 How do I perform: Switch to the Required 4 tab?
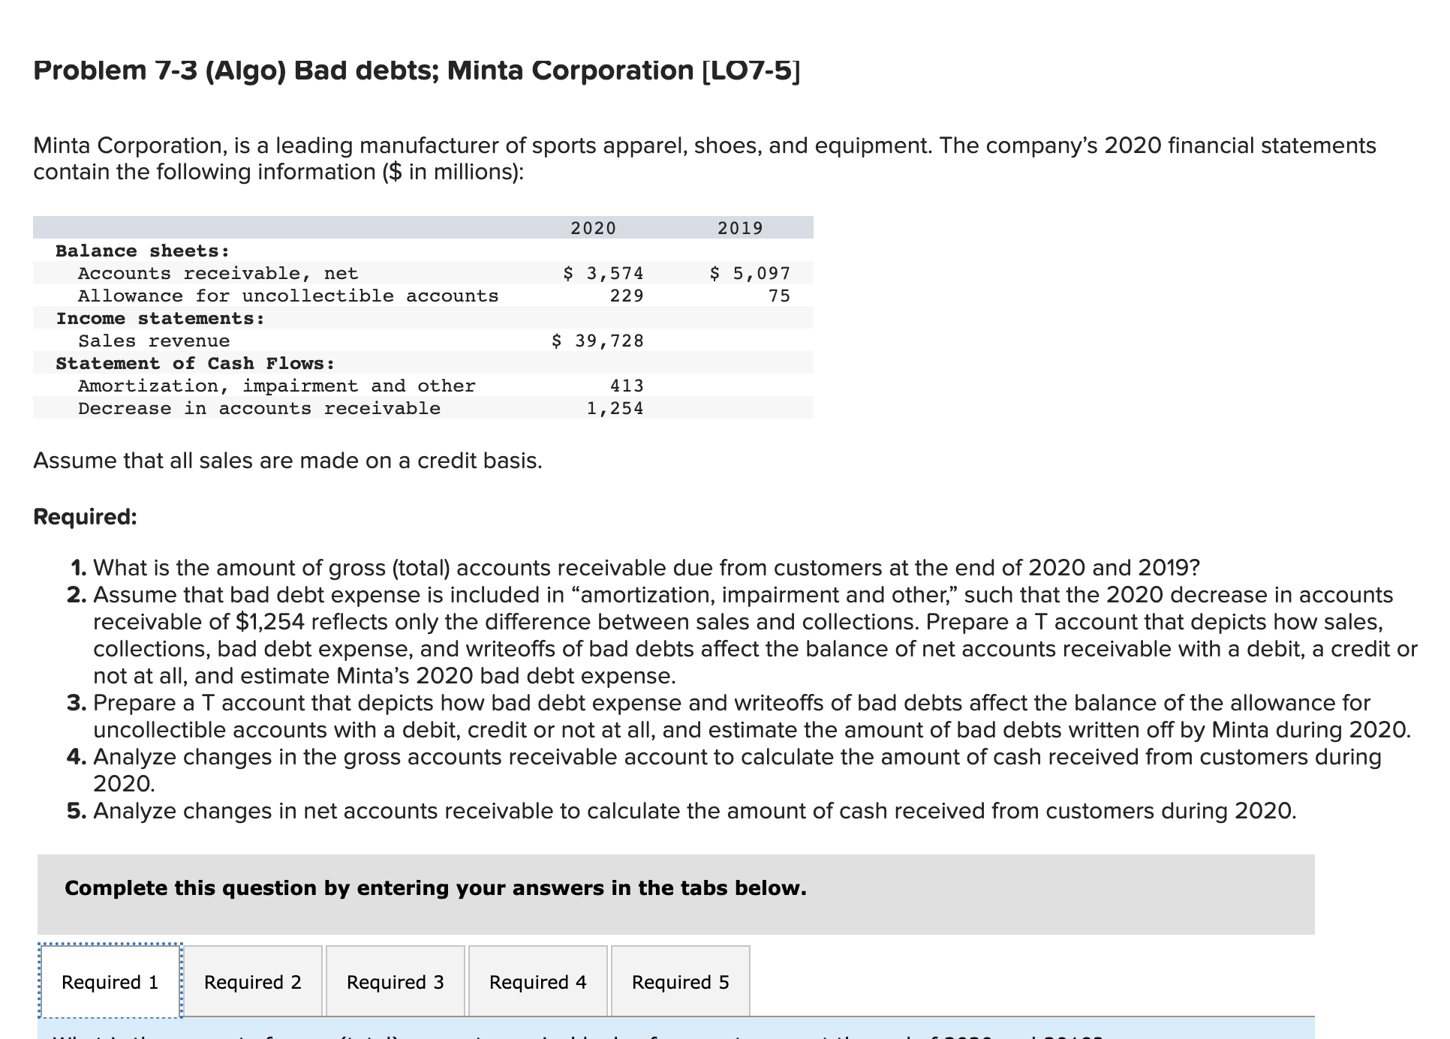coord(537,980)
